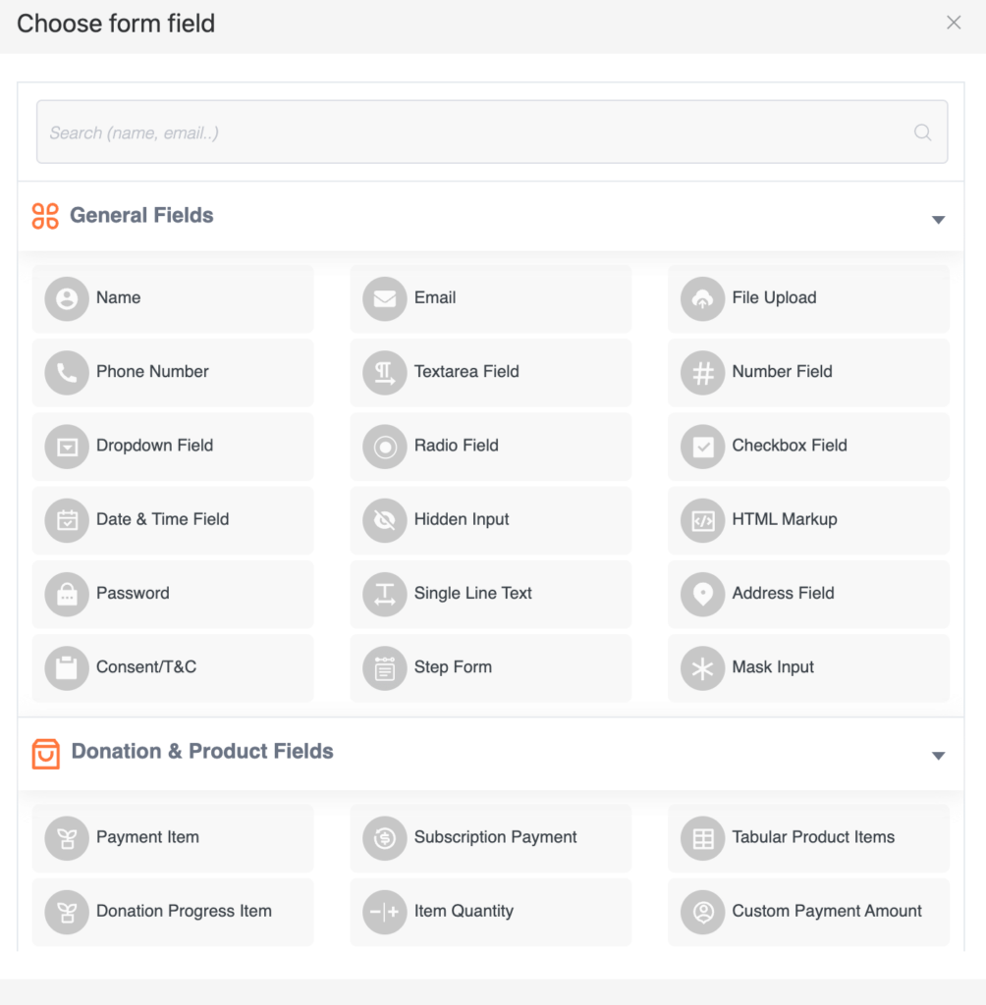Add Subscription Payment field
This screenshot has width=986, height=1005.
pyautogui.click(x=491, y=838)
